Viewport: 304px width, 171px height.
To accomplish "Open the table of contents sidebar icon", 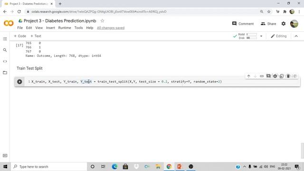I will (x=5, y=39).
